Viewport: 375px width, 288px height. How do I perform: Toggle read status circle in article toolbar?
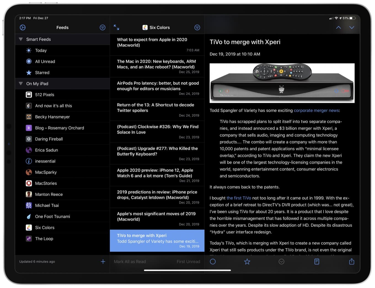[x=213, y=262]
